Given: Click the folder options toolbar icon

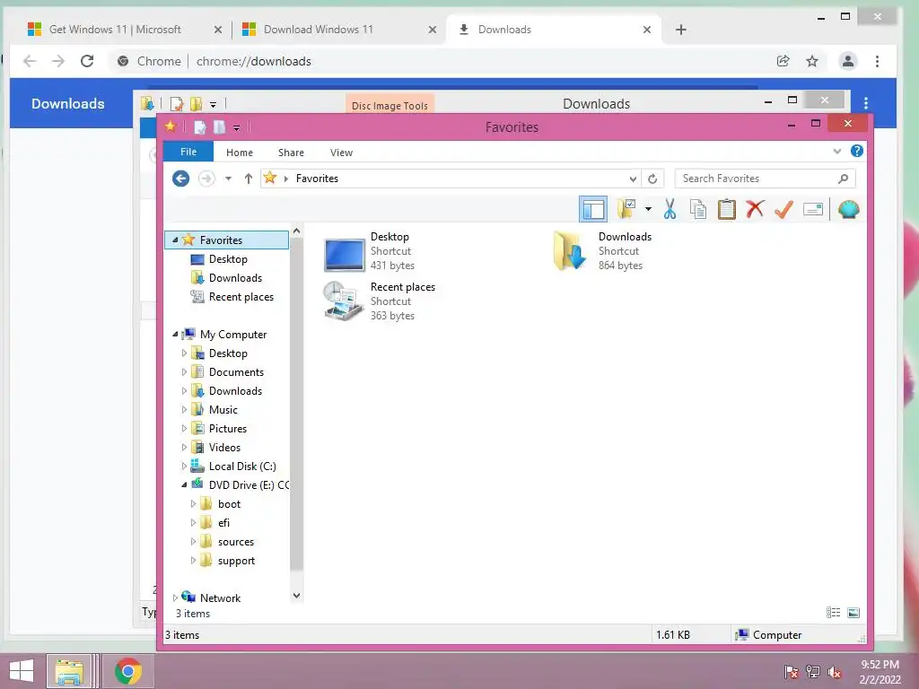Looking at the screenshot, I should tap(626, 208).
